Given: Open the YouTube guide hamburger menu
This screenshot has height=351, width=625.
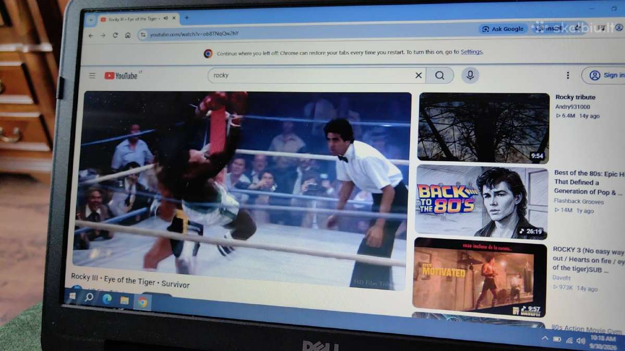Looking at the screenshot, I should (x=92, y=75).
